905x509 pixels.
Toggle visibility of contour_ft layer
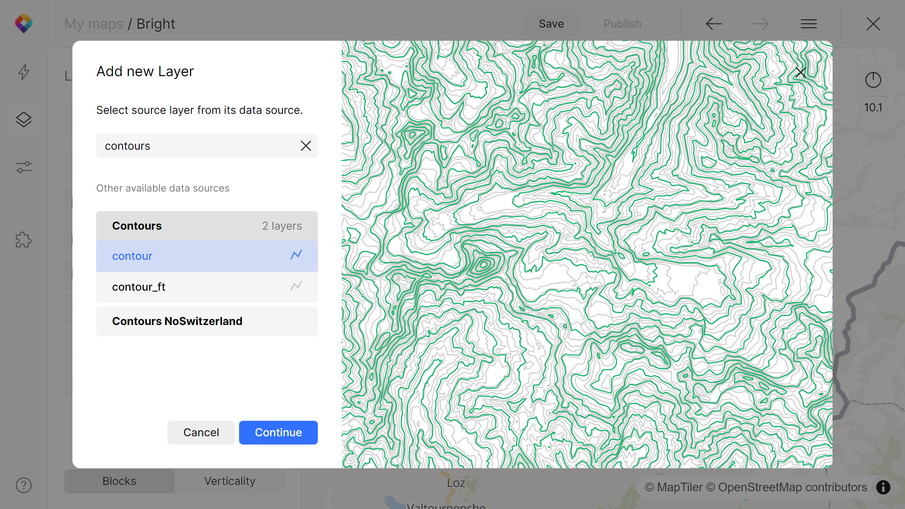(x=296, y=286)
